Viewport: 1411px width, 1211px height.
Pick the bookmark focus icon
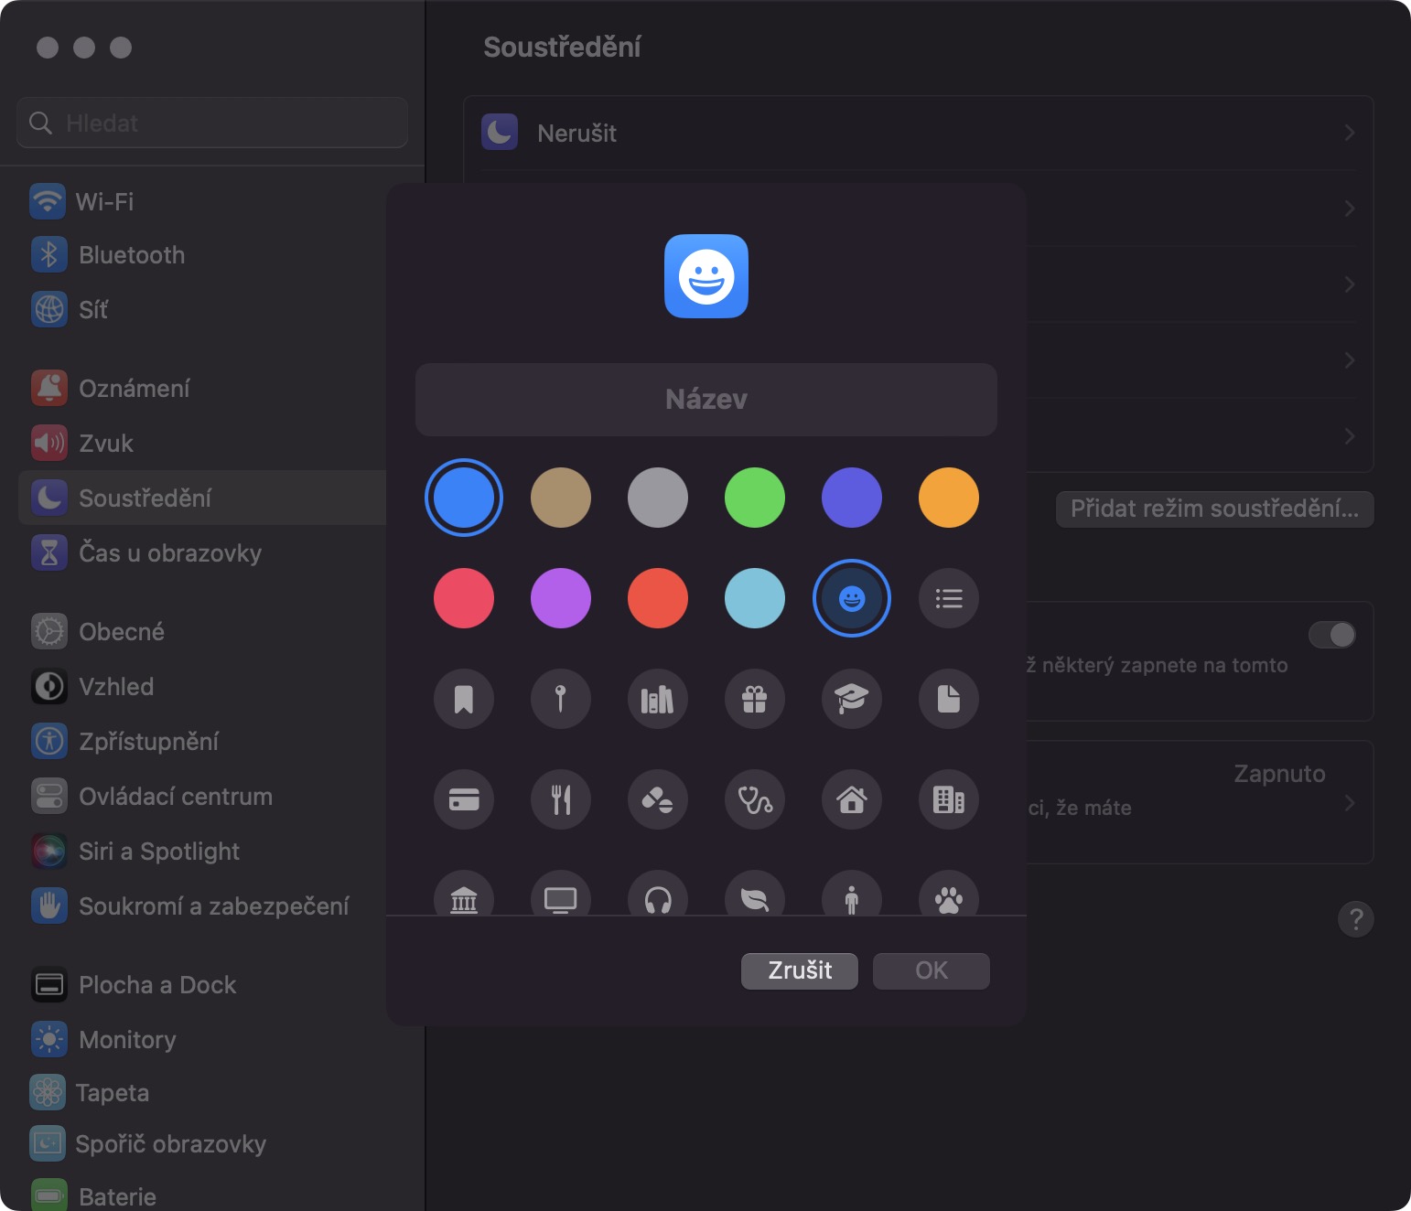[464, 699]
